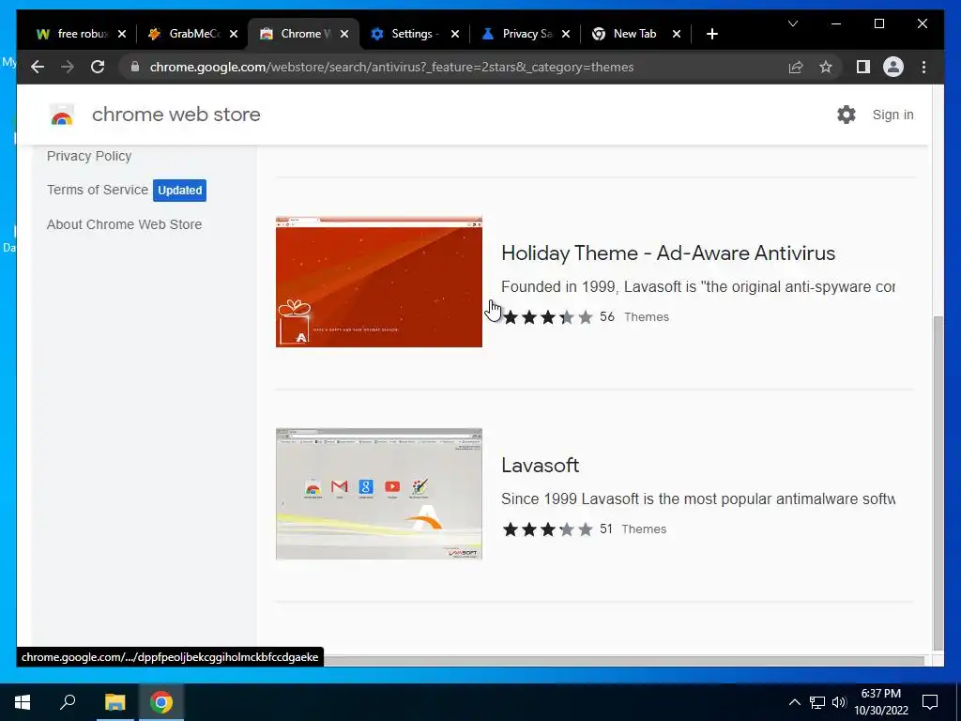Click the Lavasoft theme star rating
Image resolution: width=961 pixels, height=721 pixels.
pyautogui.click(x=548, y=529)
